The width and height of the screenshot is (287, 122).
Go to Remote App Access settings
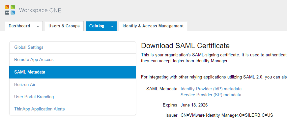point(73,60)
